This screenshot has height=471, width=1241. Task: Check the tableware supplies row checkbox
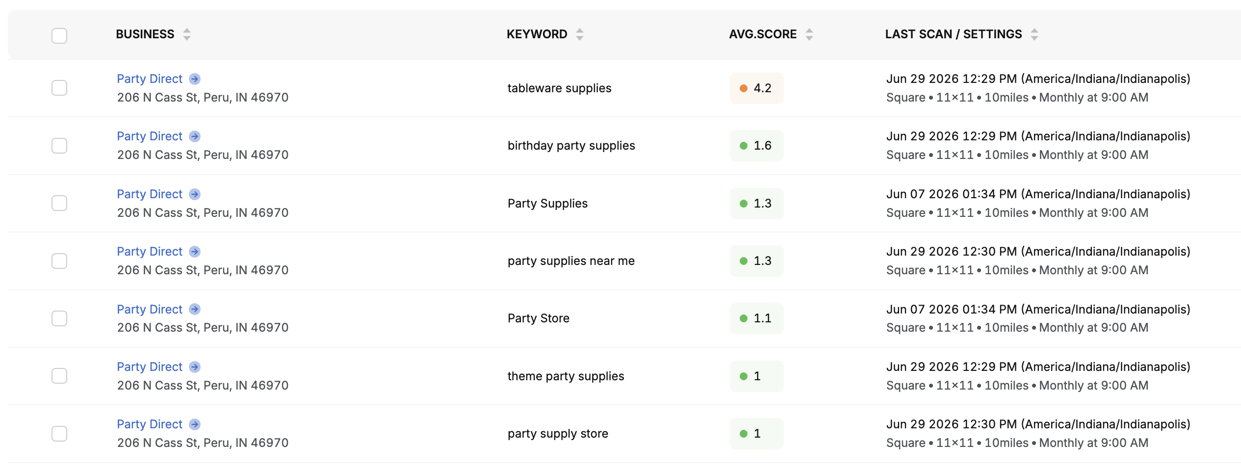[x=59, y=88]
